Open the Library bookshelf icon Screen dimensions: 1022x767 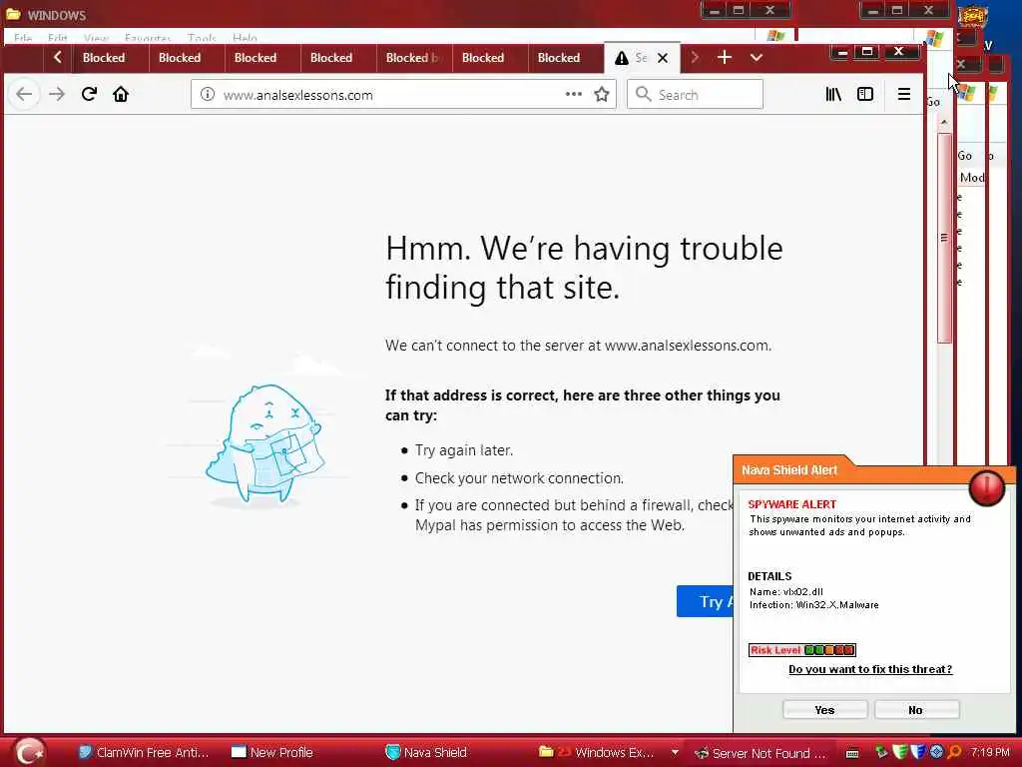tap(833, 95)
